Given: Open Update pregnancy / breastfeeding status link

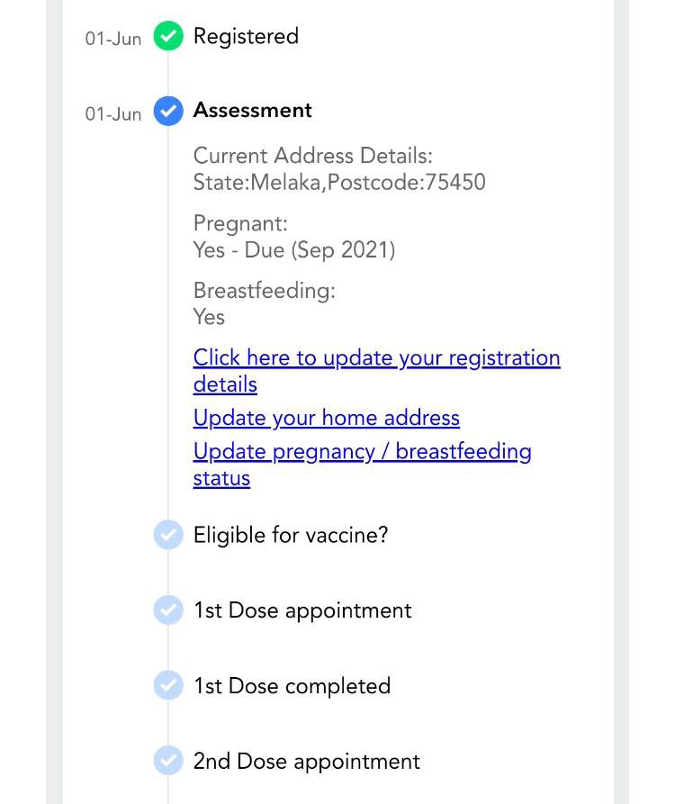Looking at the screenshot, I should pos(362,451).
